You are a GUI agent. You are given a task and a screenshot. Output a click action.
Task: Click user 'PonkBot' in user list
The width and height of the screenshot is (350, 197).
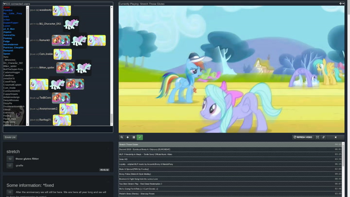point(8,10)
